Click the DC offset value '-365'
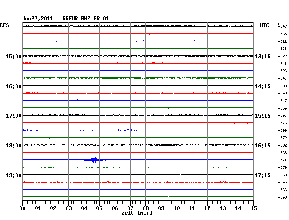The height and width of the screenshot is (220, 289). (x=282, y=182)
